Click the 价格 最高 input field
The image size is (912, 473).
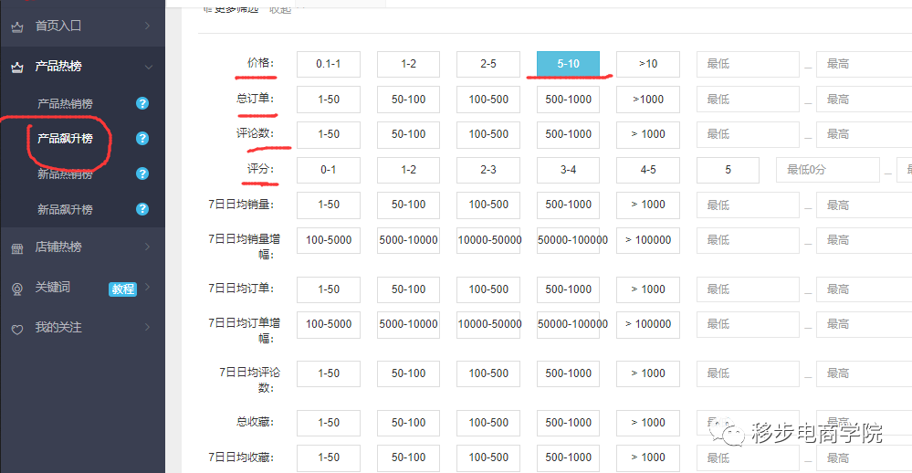click(x=864, y=64)
